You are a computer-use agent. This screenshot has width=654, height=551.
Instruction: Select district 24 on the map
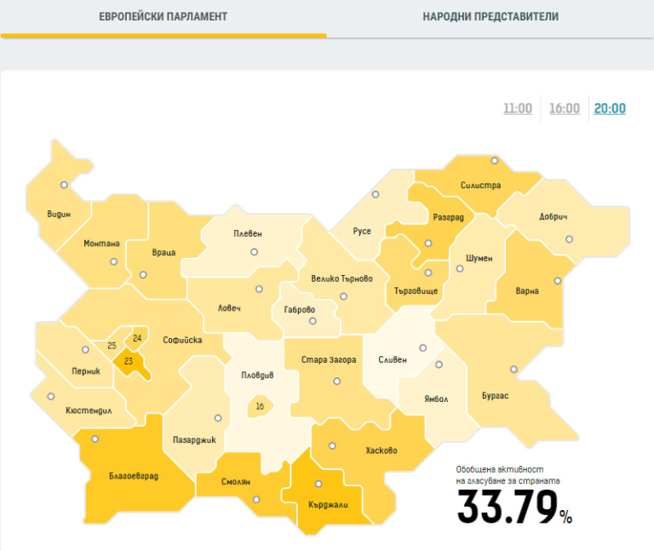pyautogui.click(x=137, y=338)
